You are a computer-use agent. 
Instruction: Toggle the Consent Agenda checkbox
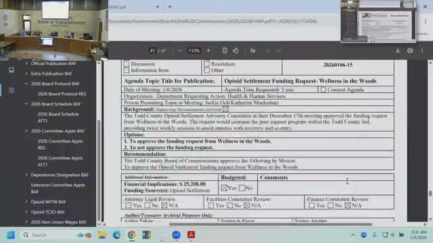pyautogui.click(x=323, y=90)
